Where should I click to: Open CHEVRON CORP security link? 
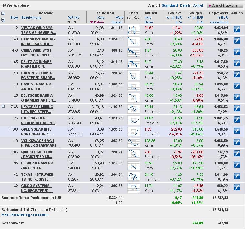coord(38,75)
